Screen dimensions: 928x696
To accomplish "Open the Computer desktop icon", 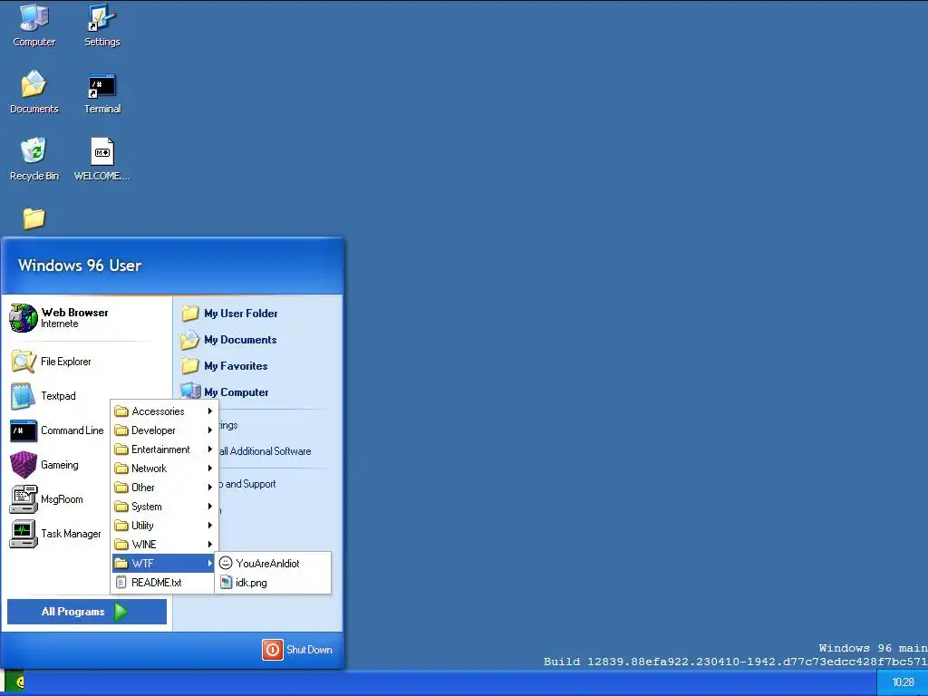I will (34, 25).
